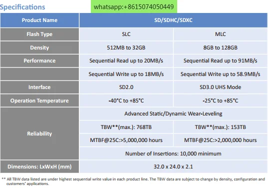Click the Dimensions: LxWxH (mm) label

(x=39, y=166)
